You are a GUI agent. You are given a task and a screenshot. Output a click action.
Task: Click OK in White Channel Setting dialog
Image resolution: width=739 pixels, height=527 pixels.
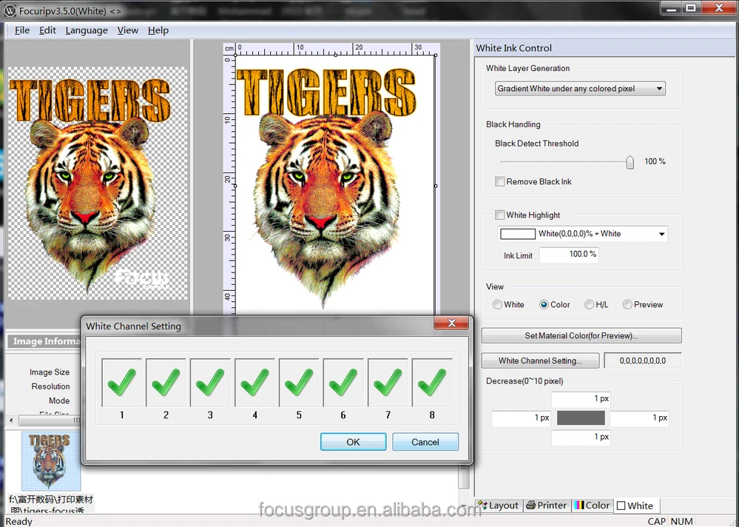[353, 442]
